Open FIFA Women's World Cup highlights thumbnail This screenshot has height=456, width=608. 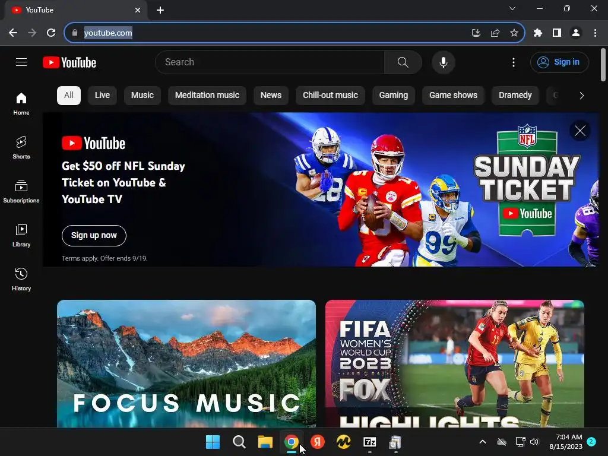pos(455,363)
